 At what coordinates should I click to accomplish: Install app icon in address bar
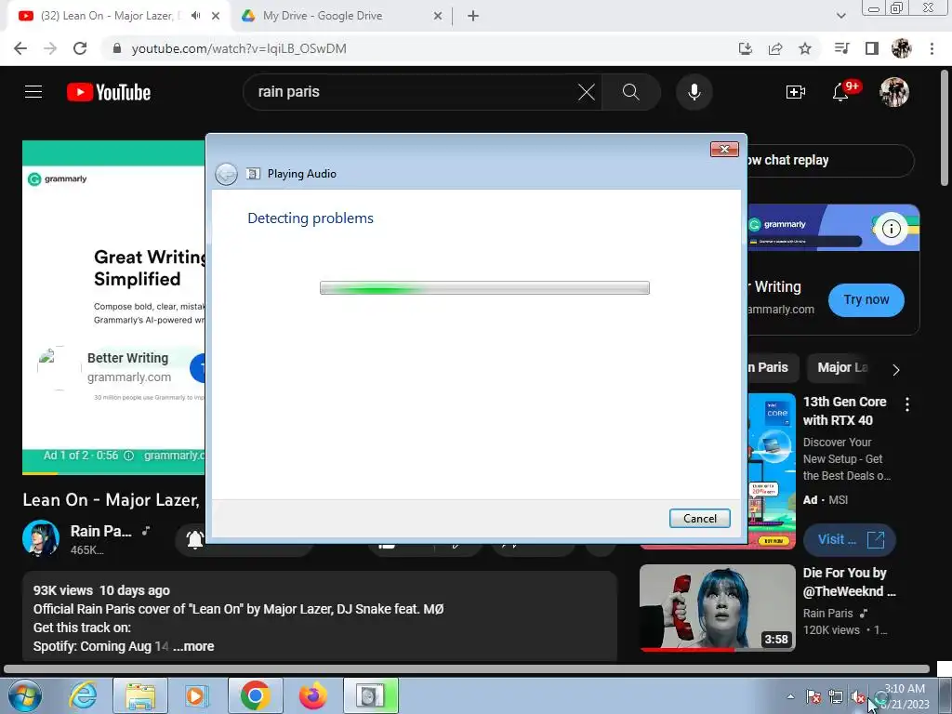[746, 48]
